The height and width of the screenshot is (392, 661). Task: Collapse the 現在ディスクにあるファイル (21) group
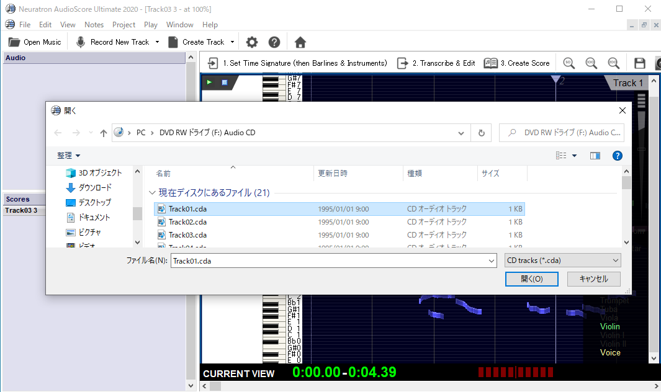[152, 192]
